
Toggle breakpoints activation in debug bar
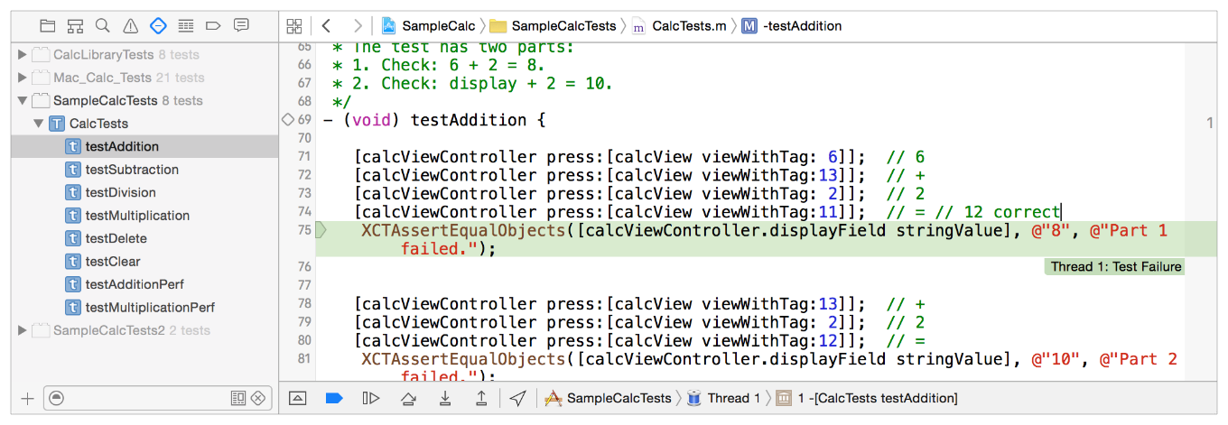click(x=334, y=398)
